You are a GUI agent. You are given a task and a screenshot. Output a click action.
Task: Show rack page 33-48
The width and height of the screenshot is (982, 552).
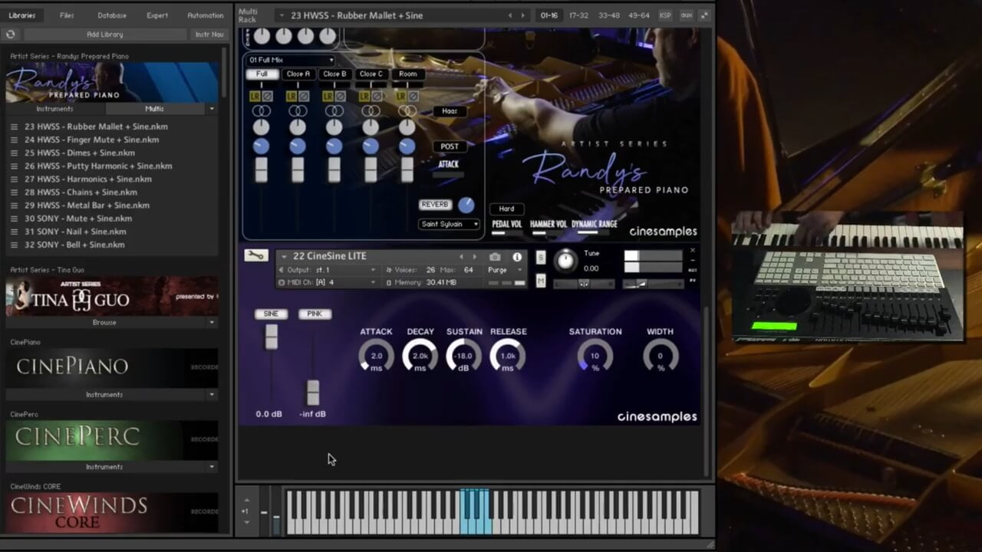click(609, 15)
